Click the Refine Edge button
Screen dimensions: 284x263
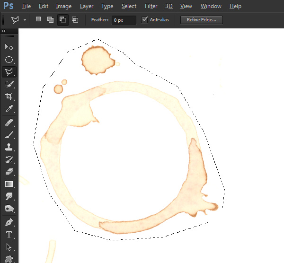[202, 20]
